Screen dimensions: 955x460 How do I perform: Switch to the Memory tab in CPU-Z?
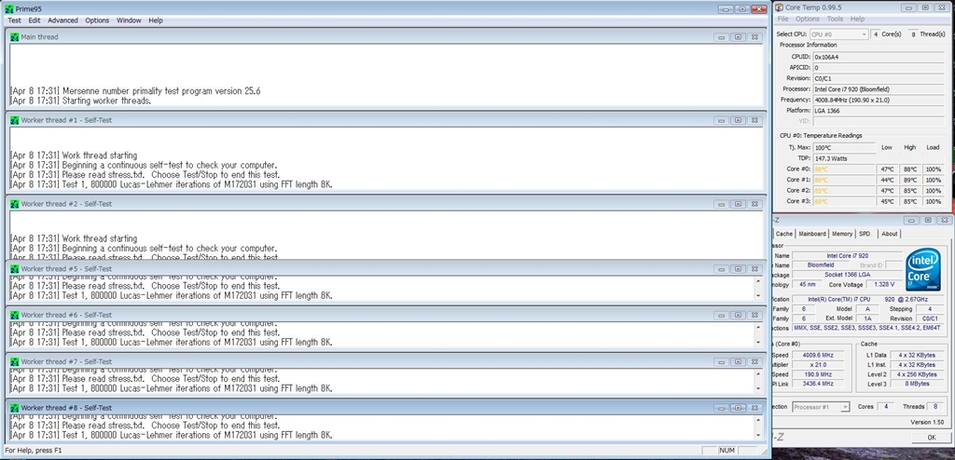pyautogui.click(x=842, y=234)
